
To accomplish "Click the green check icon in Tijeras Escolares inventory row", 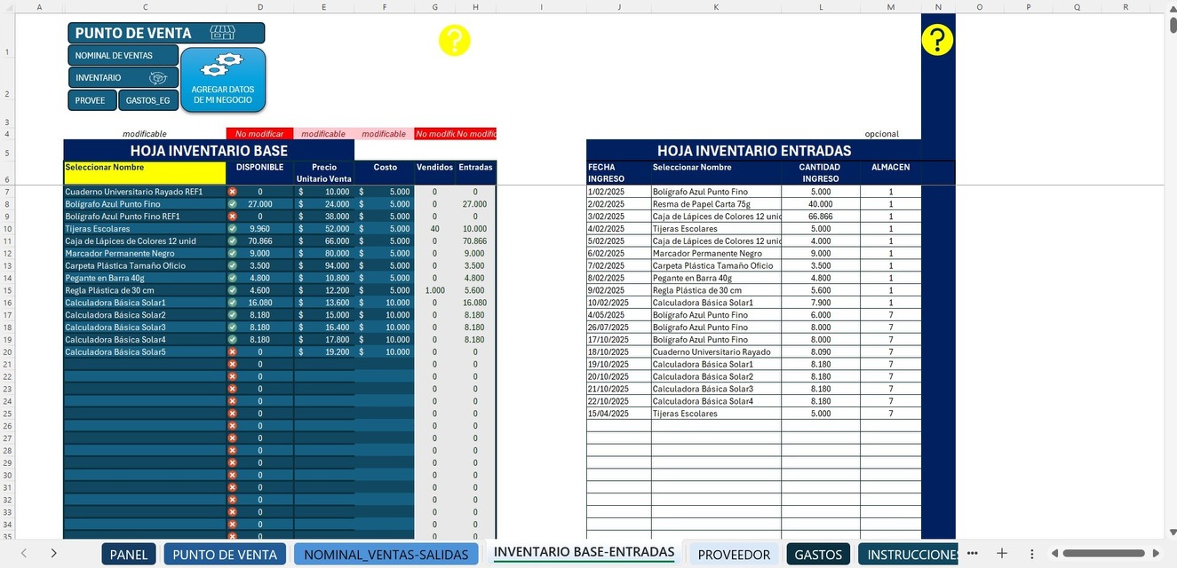I will [x=233, y=229].
